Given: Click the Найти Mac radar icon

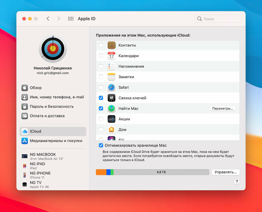Looking at the screenshot, I should pyautogui.click(x=112, y=108).
